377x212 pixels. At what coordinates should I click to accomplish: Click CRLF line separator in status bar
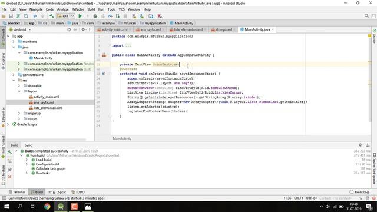click(x=299, y=198)
